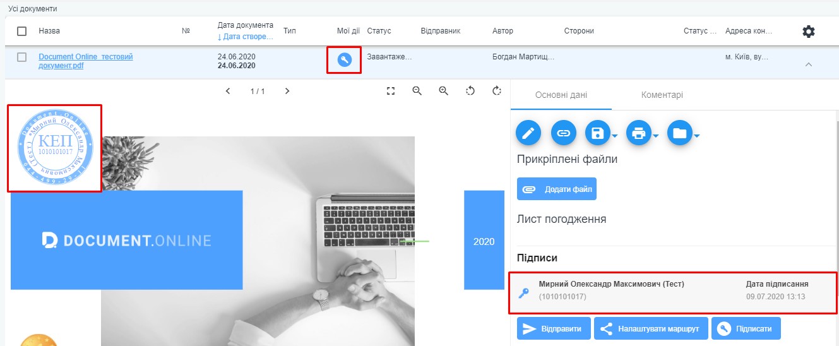Sort by Дата створення column link
Viewport: 839px width, 346px height.
(x=244, y=37)
